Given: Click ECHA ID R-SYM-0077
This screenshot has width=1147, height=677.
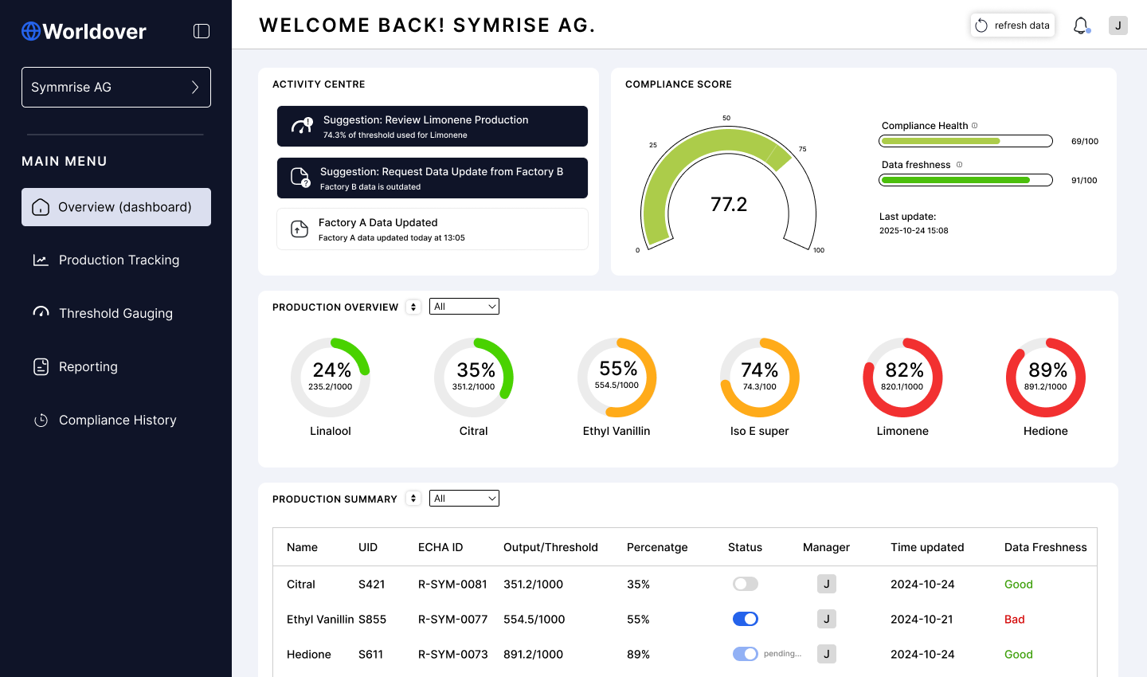Looking at the screenshot, I should [x=452, y=619].
